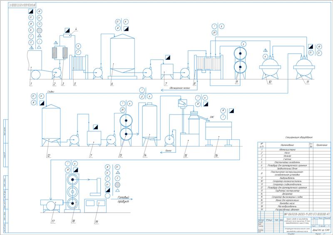Screen dimensions: 333x235
Task: Select the large storage tank labeled 6
Action: [122, 56]
